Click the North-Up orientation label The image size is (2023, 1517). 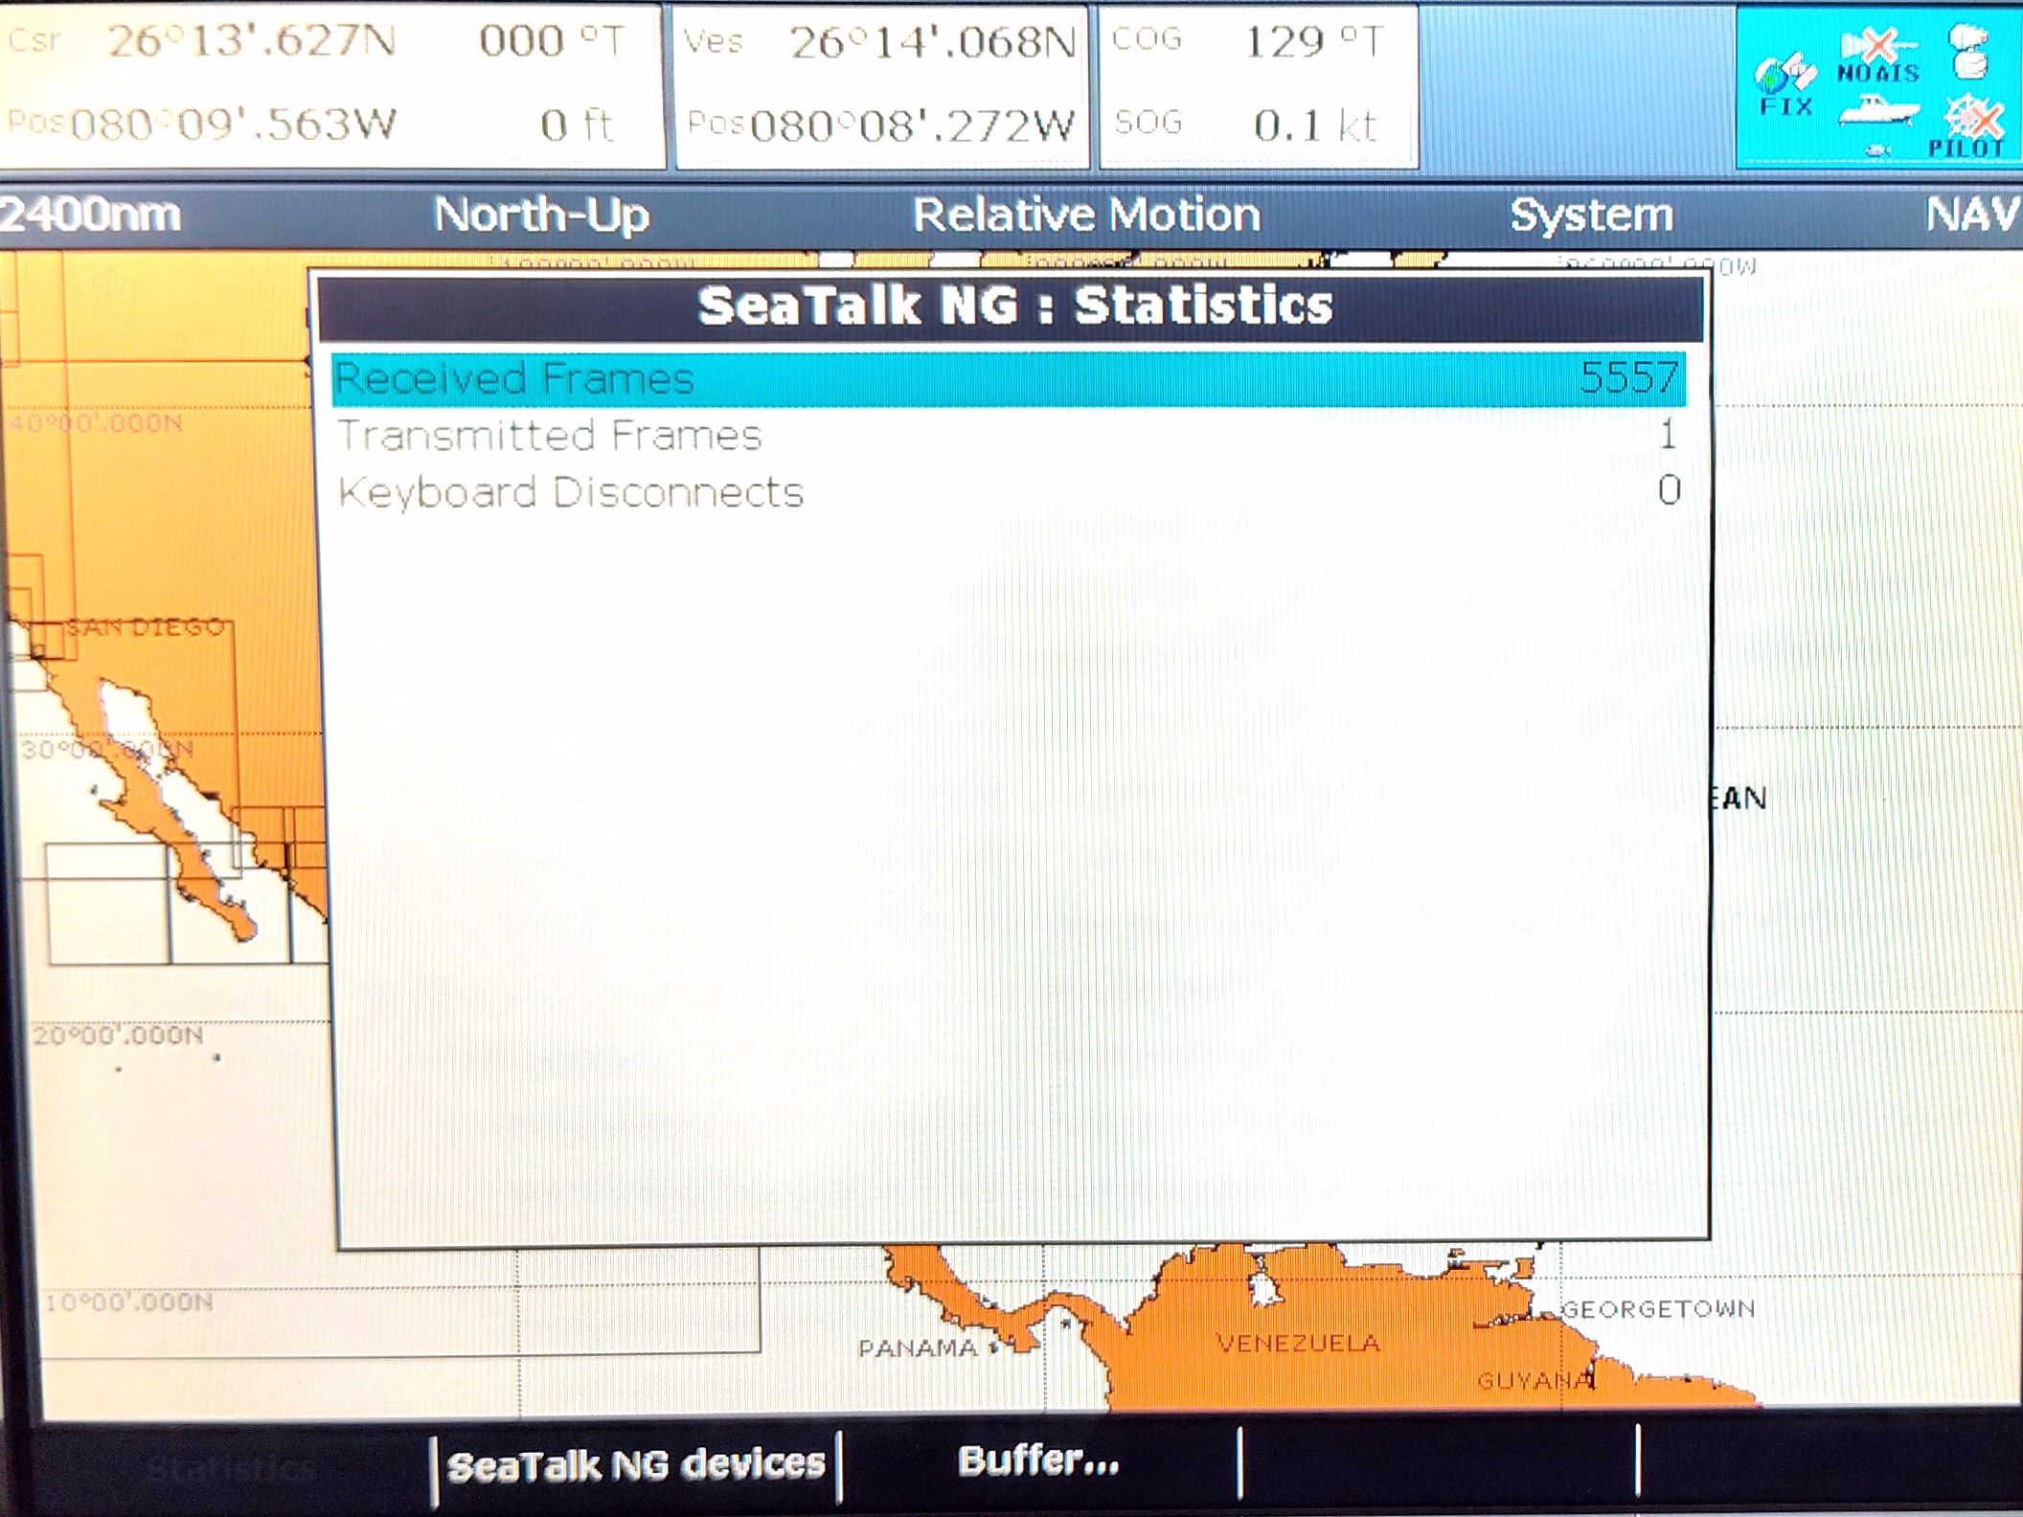pyautogui.click(x=542, y=215)
